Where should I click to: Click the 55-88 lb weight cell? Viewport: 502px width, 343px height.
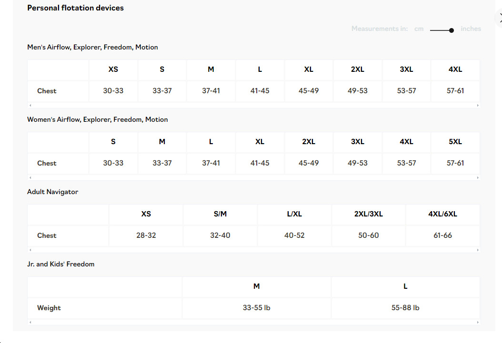click(405, 308)
